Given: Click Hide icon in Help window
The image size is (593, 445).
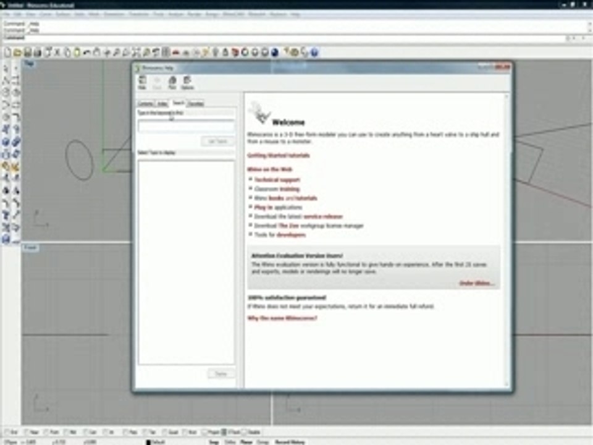Looking at the screenshot, I should [142, 82].
